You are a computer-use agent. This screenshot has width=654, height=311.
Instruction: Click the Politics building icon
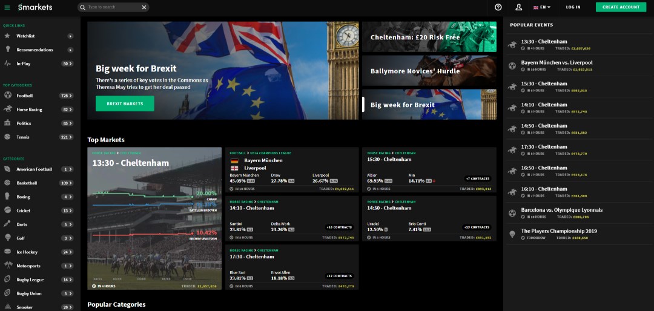coord(7,123)
